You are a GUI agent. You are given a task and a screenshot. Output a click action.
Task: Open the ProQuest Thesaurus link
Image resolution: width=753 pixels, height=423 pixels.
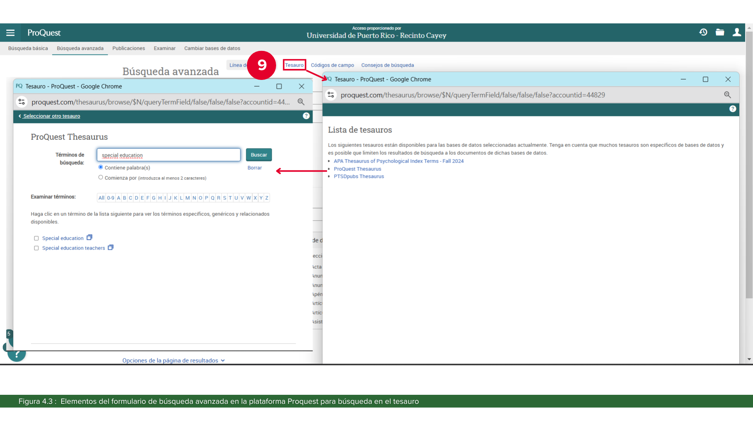tap(357, 169)
